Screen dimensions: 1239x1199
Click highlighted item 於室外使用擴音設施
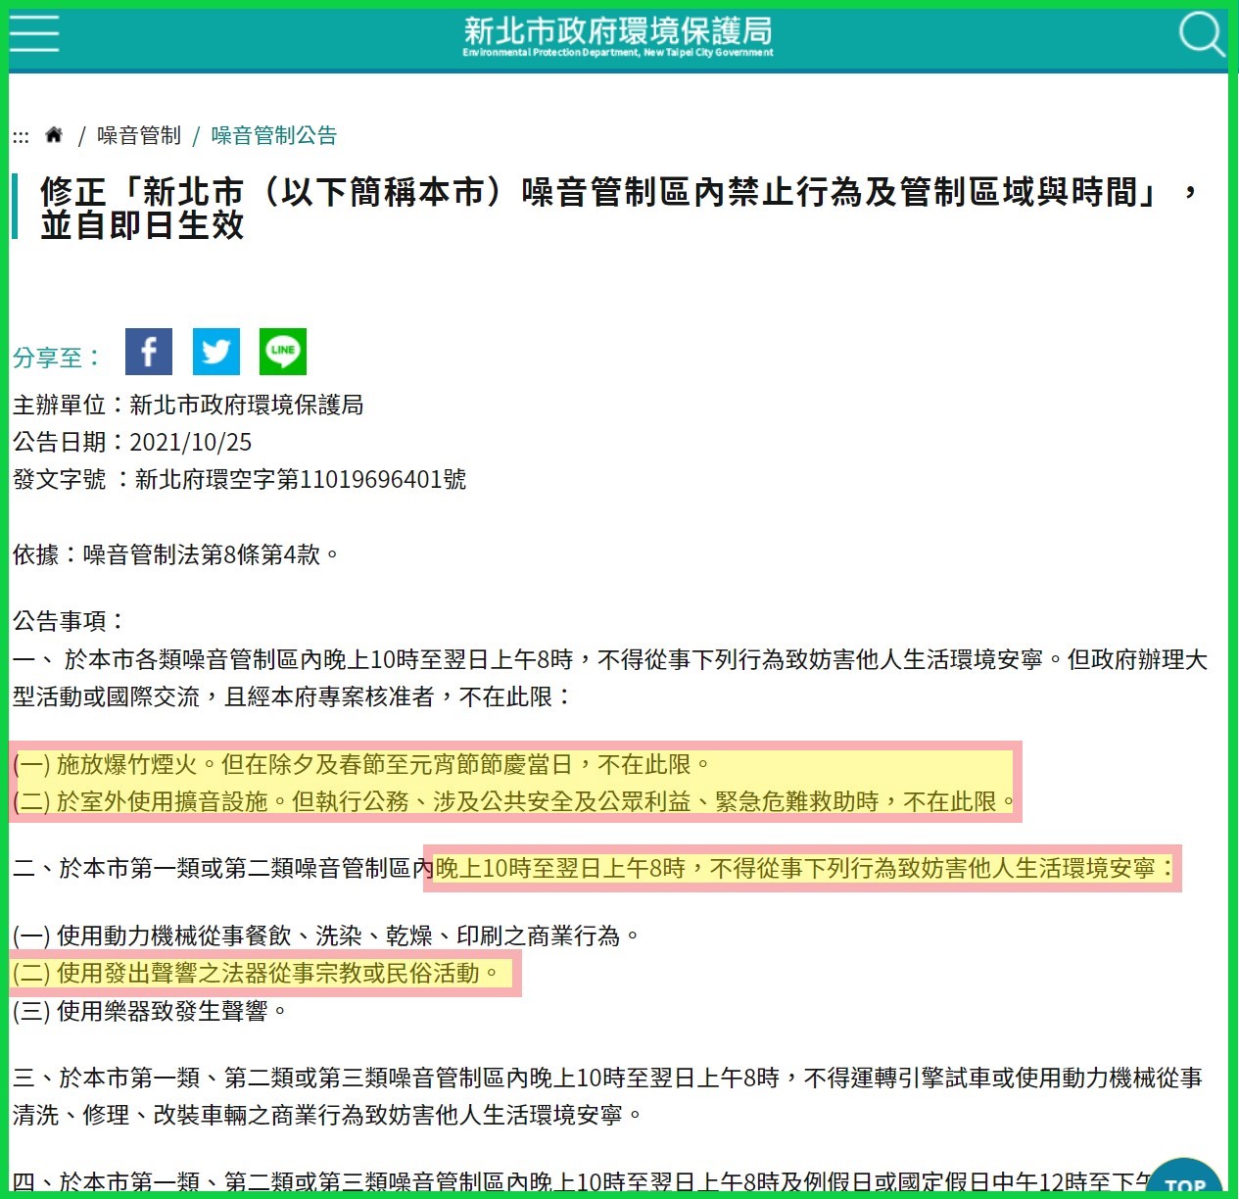[515, 801]
